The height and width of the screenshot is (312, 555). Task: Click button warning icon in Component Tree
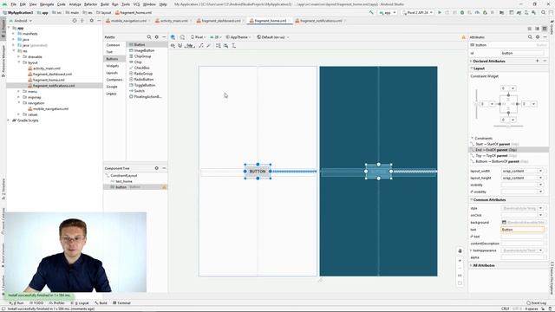pyautogui.click(x=164, y=187)
